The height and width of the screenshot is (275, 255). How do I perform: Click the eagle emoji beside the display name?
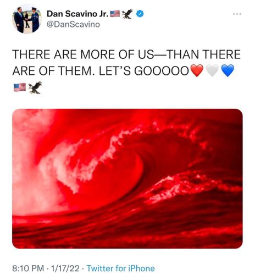tap(127, 14)
